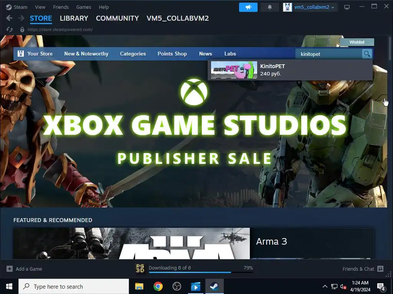Expand the Categories menu
The image size is (393, 294).
tap(133, 54)
